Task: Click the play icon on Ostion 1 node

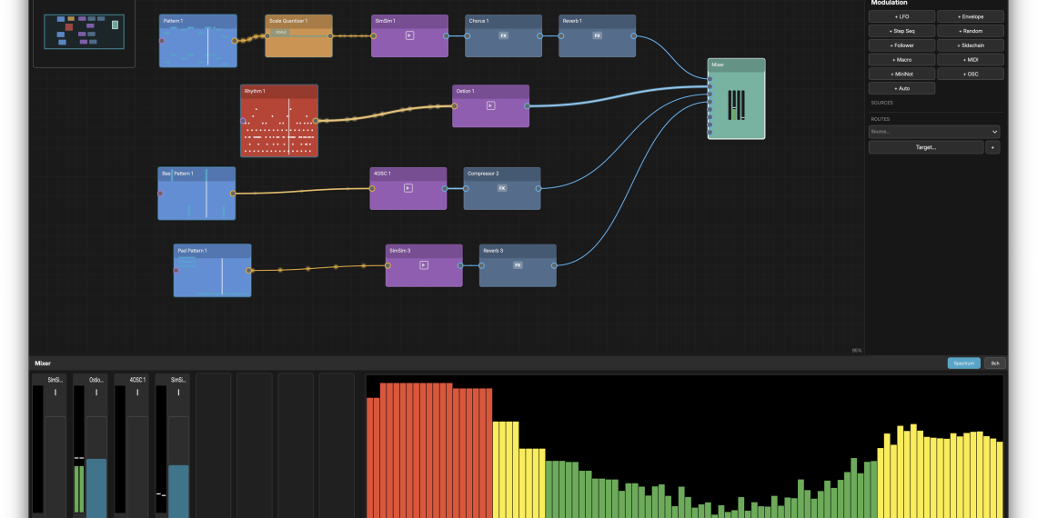Action: pos(490,105)
